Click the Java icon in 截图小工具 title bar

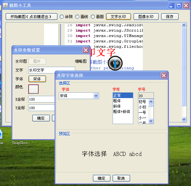[x=5, y=5]
